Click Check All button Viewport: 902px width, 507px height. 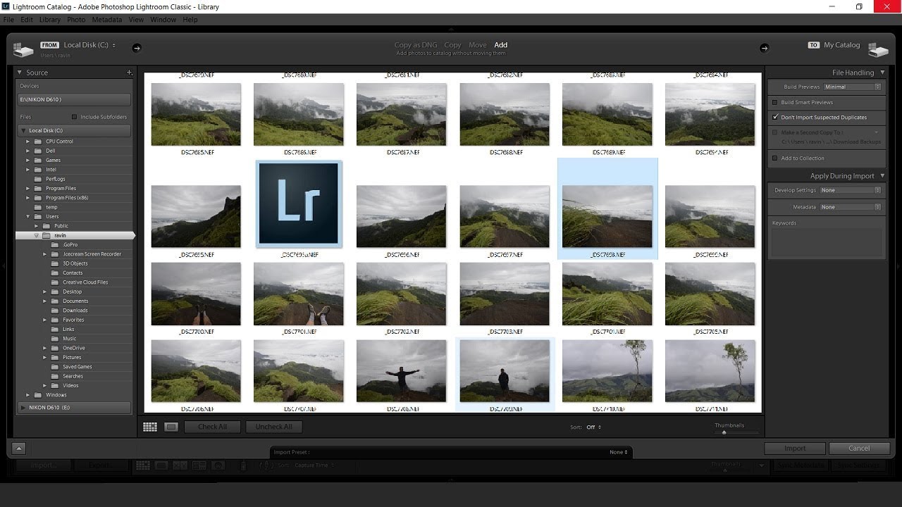(212, 427)
